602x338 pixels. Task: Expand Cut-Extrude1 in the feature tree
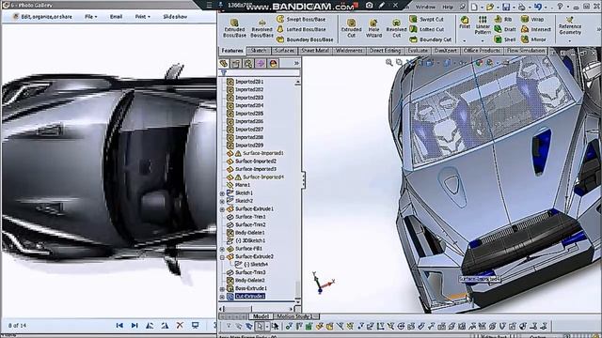click(222, 297)
